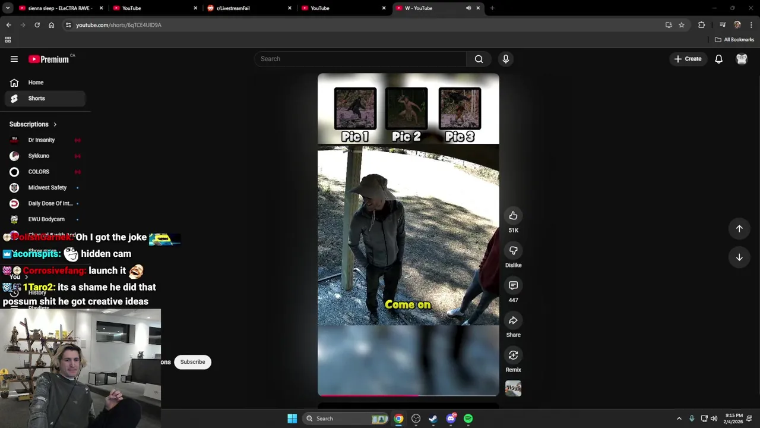Viewport: 760px width, 428px height.
Task: Open the Midwest Safety channel subscription
Action: (x=45, y=188)
